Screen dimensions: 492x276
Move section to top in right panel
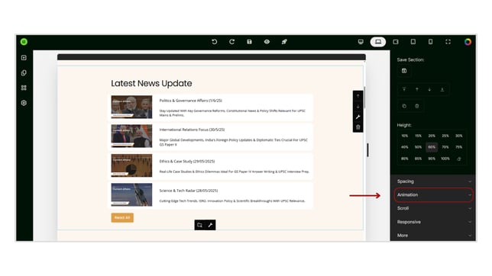tap(404, 89)
